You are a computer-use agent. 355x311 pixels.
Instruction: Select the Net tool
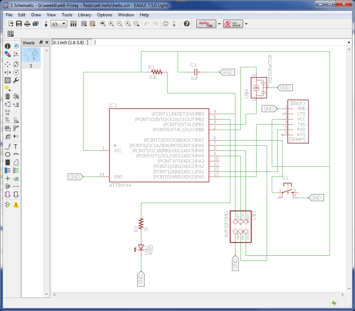(16, 170)
